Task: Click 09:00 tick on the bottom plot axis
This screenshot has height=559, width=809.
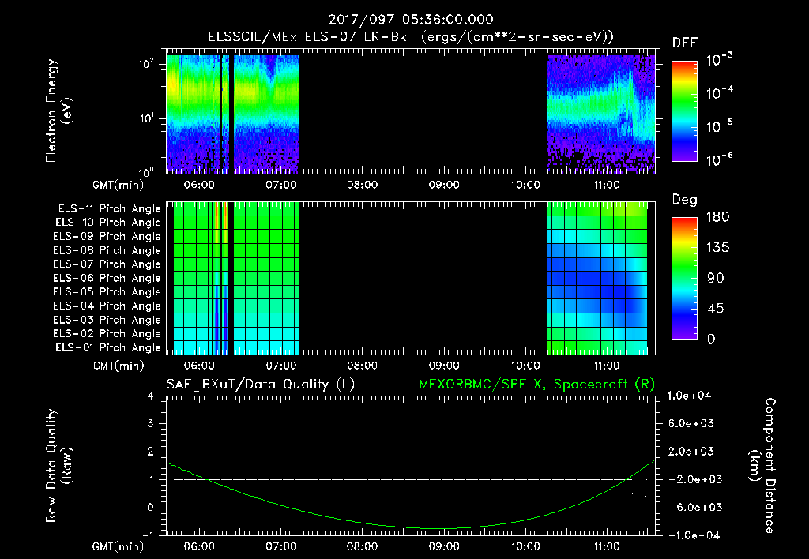Action: pos(444,546)
